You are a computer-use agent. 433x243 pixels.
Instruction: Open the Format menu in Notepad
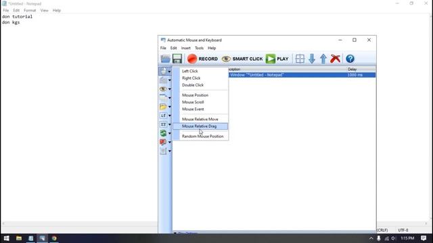(30, 11)
